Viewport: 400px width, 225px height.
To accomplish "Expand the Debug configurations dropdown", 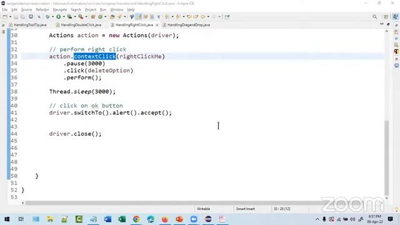I will [x=52, y=17].
